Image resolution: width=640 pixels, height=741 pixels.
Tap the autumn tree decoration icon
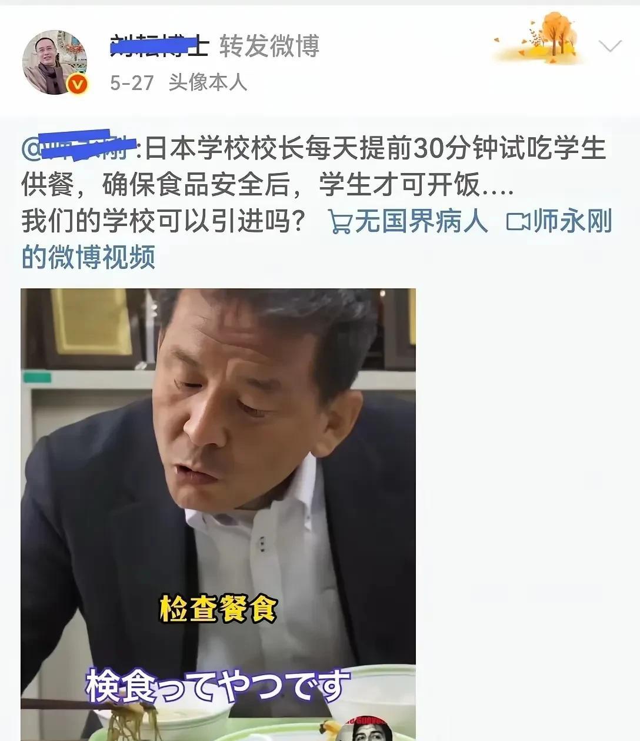[540, 39]
